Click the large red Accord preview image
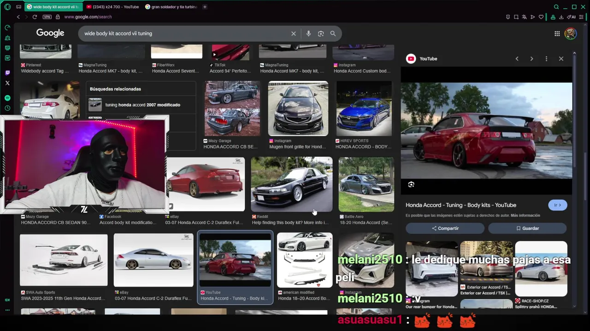Viewport: 590px width, 331px height. [486, 131]
